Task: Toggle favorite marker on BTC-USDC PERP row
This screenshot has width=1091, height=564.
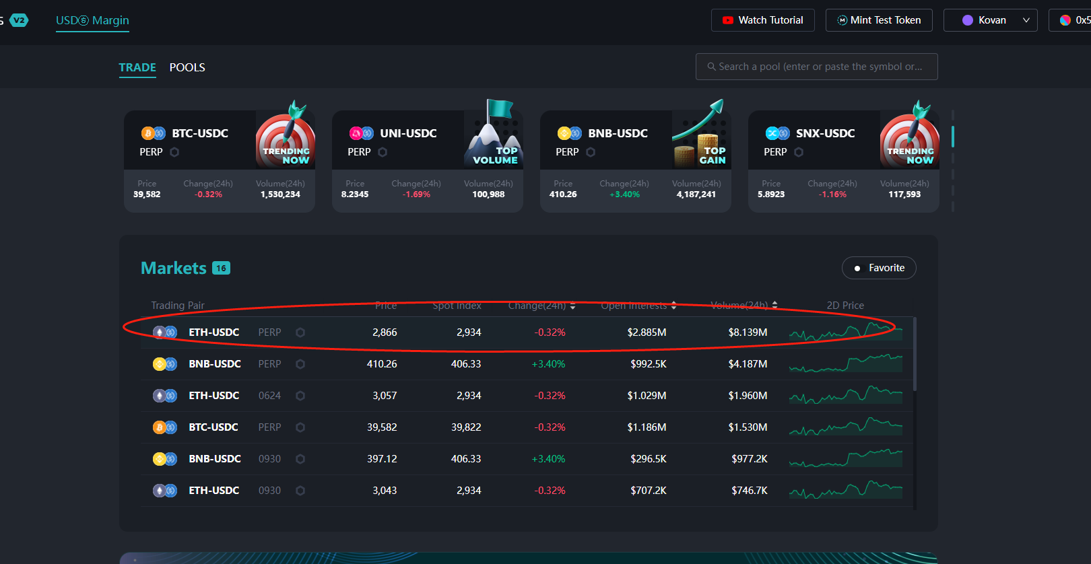Action: pyautogui.click(x=300, y=427)
